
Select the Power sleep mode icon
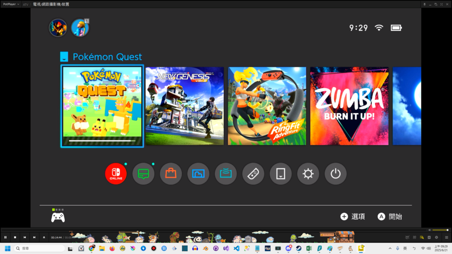[x=335, y=174]
